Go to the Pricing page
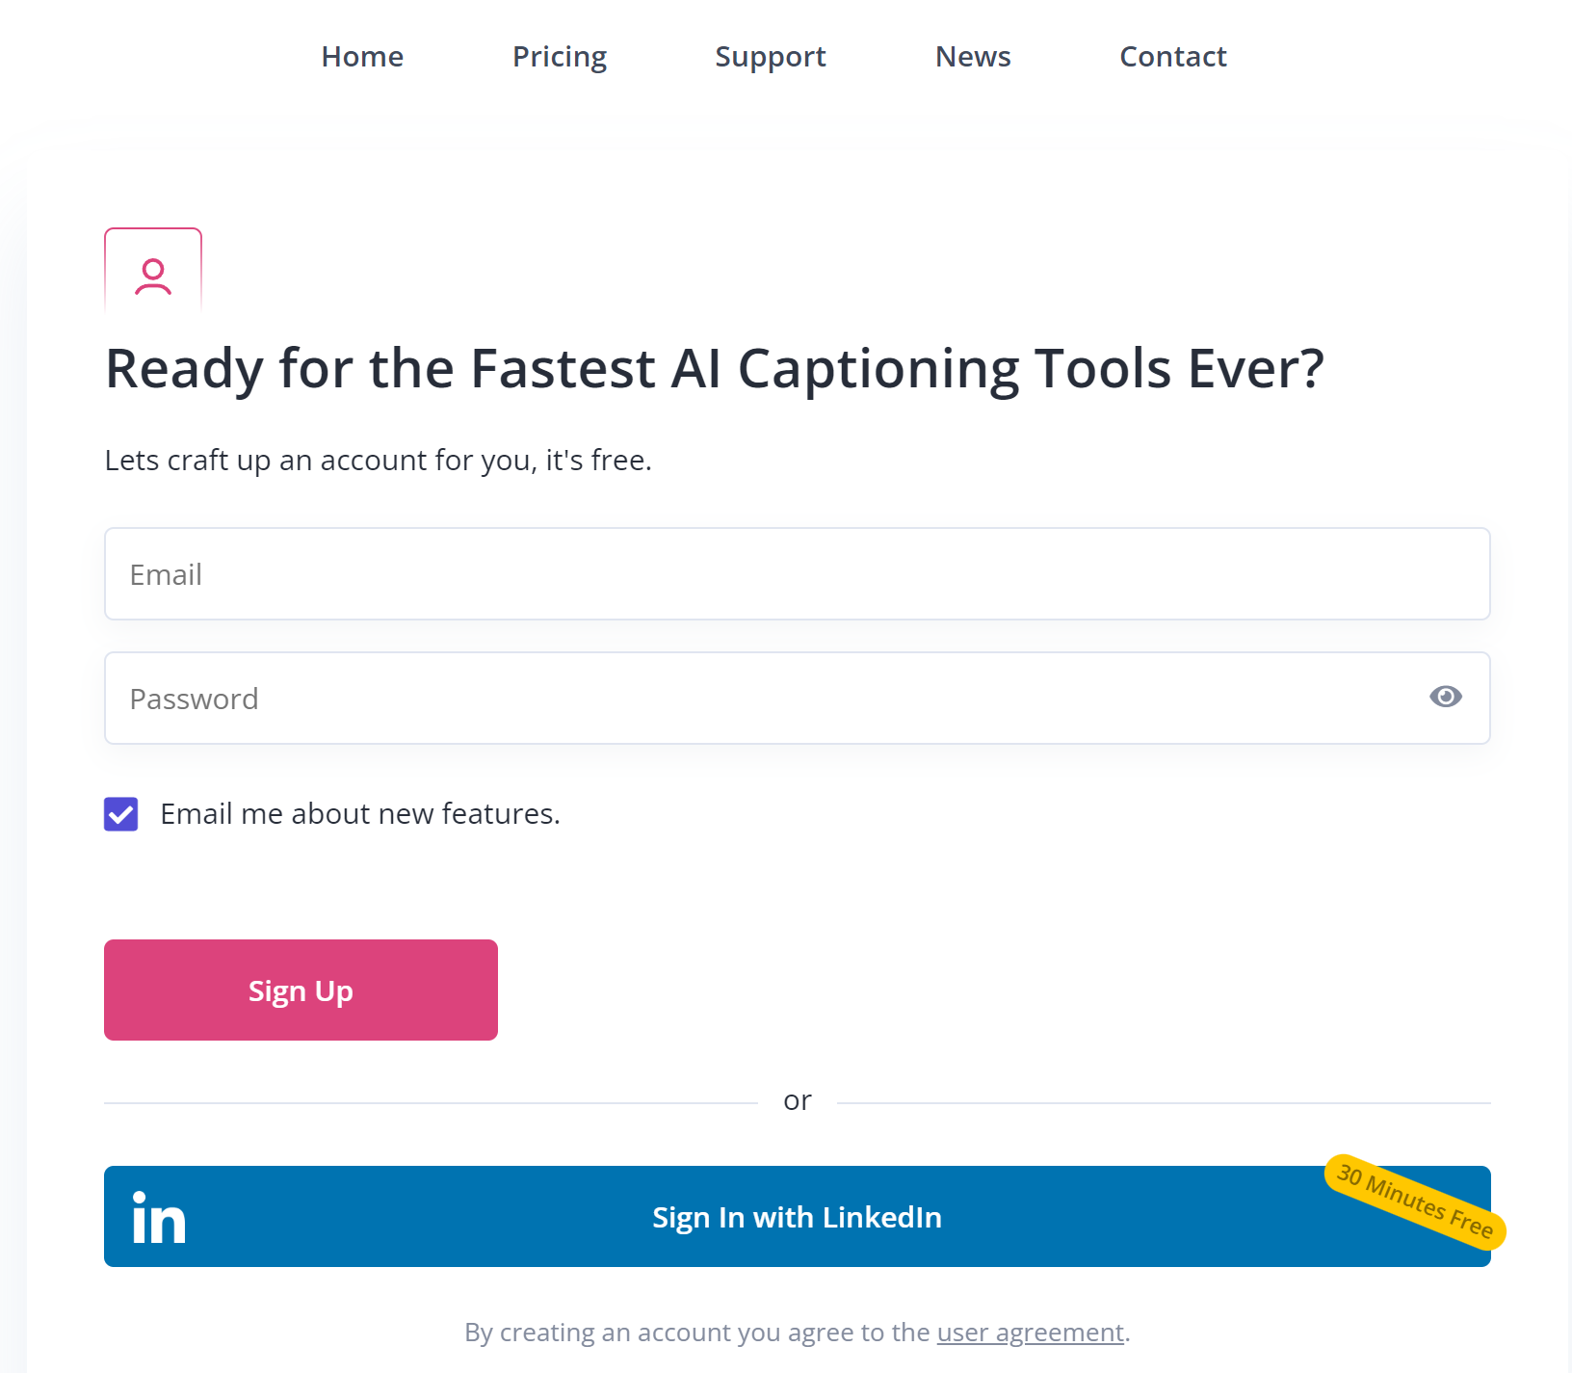This screenshot has height=1373, width=1572. pyautogui.click(x=560, y=57)
